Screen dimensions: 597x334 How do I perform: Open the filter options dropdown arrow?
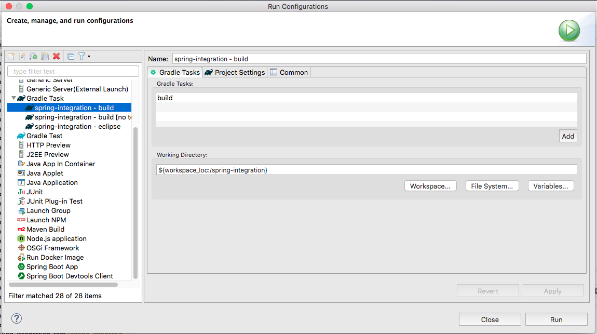[x=89, y=57]
